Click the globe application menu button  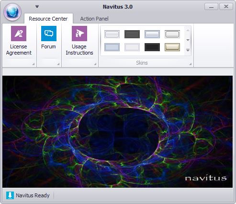click(x=12, y=12)
